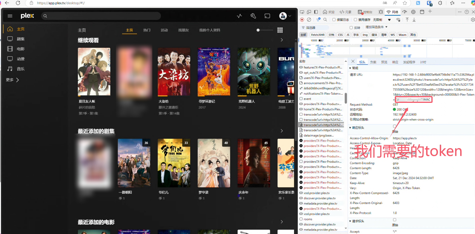Toggle DevTools sidebar panel icon

(316, 12)
